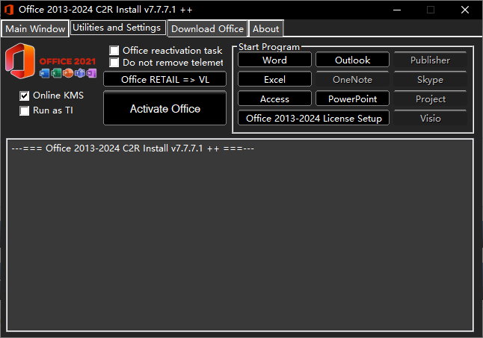Image resolution: width=483 pixels, height=338 pixels.
Task: Launch Excel from Start Program
Action: (x=274, y=79)
